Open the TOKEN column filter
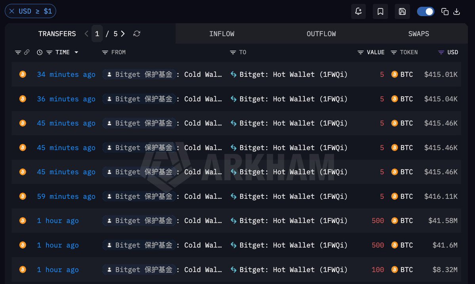The width and height of the screenshot is (475, 284). [394, 52]
